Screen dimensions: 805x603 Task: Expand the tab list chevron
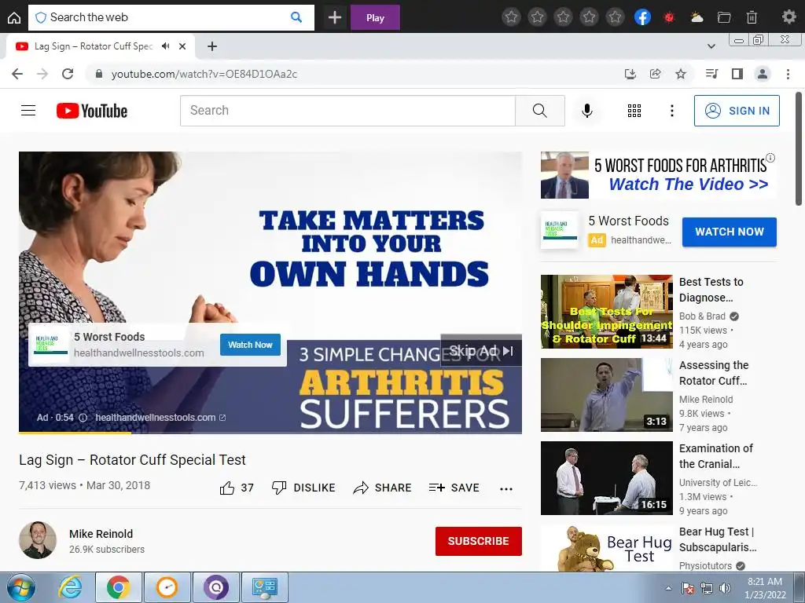click(711, 46)
